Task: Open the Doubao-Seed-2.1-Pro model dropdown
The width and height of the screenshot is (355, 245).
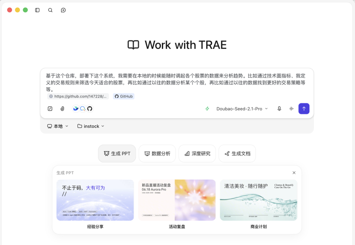Action: pyautogui.click(x=242, y=109)
